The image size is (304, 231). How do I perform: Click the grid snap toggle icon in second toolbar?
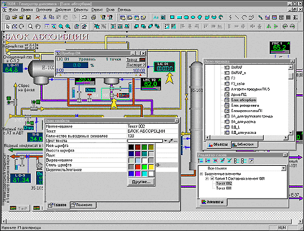[167, 26]
